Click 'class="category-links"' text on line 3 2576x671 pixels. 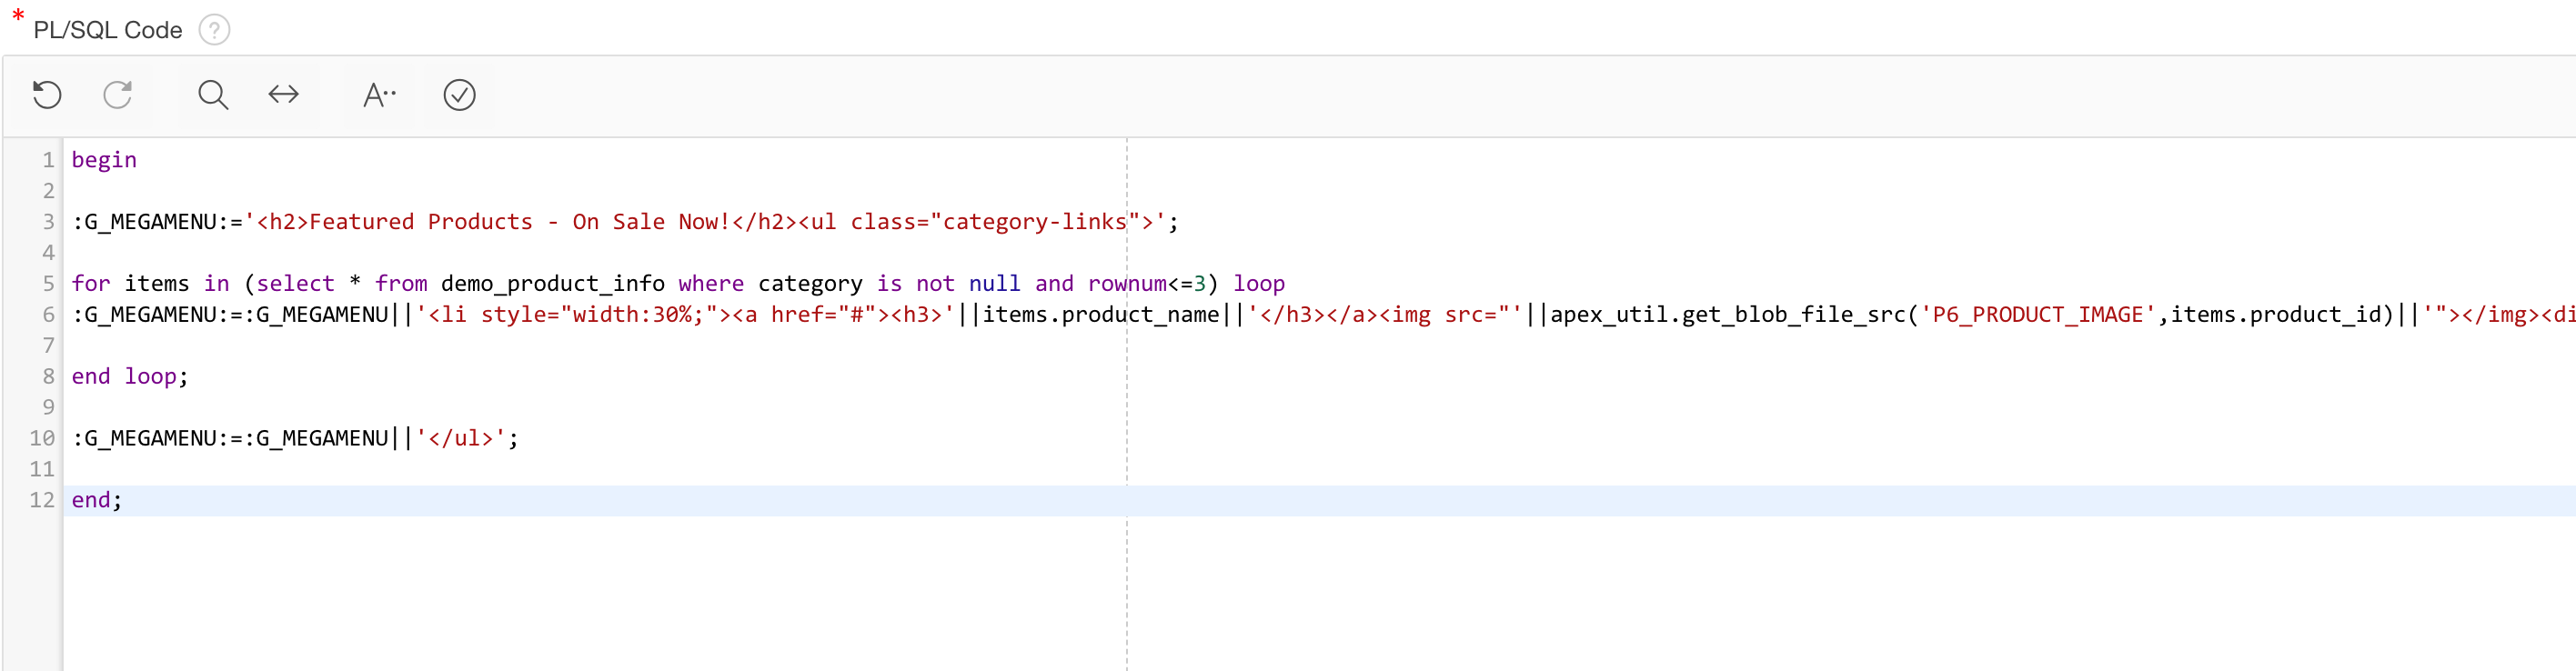(995, 222)
